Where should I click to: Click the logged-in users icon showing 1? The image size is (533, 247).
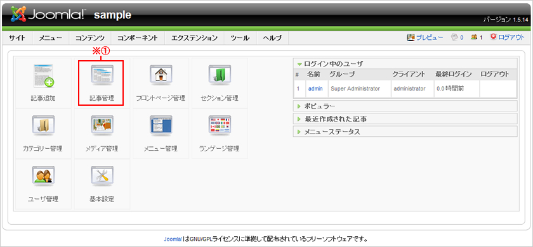click(477, 37)
